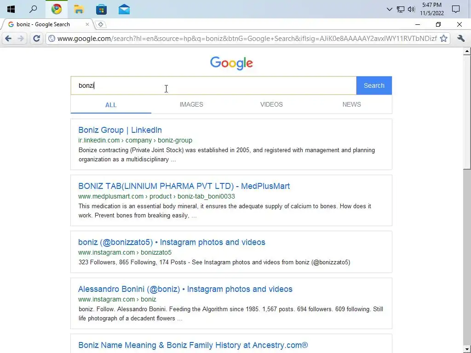
Task: Go forward in browser history
Action: (x=21, y=39)
